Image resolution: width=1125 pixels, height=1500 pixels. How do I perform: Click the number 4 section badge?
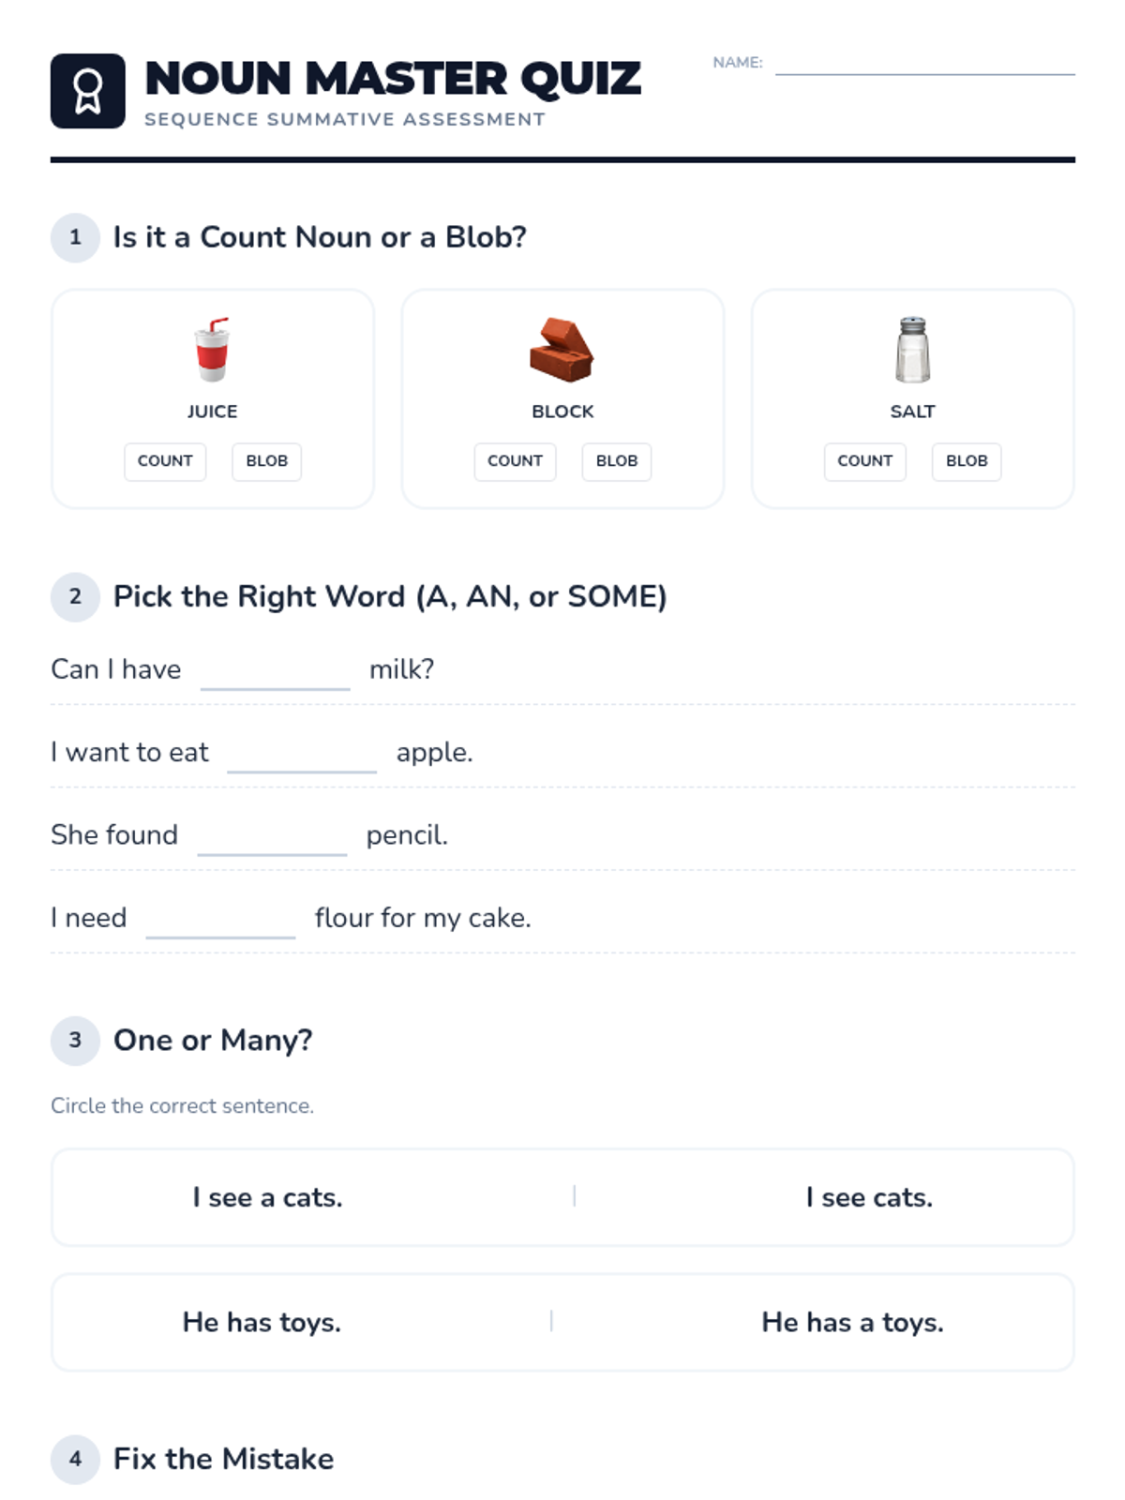point(75,1459)
